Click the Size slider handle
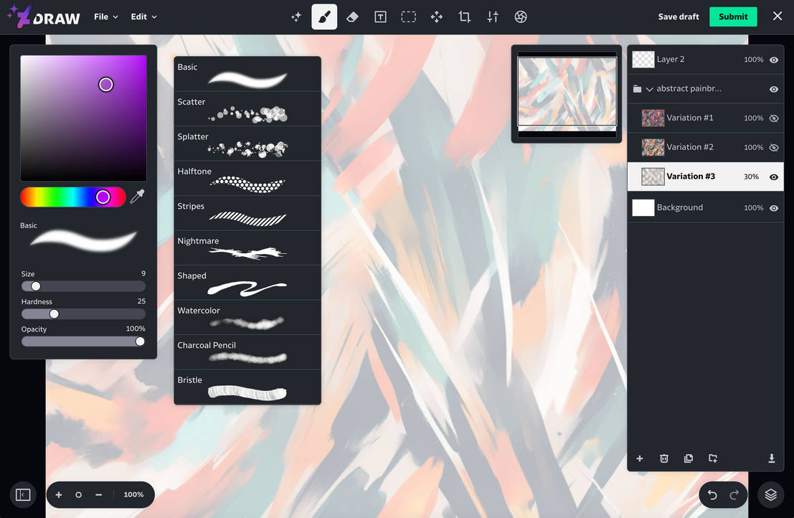Image resolution: width=794 pixels, height=518 pixels. [35, 286]
